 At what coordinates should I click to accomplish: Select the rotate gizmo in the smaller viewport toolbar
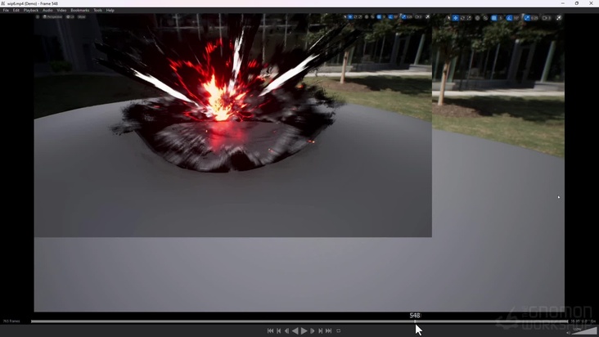point(356,17)
